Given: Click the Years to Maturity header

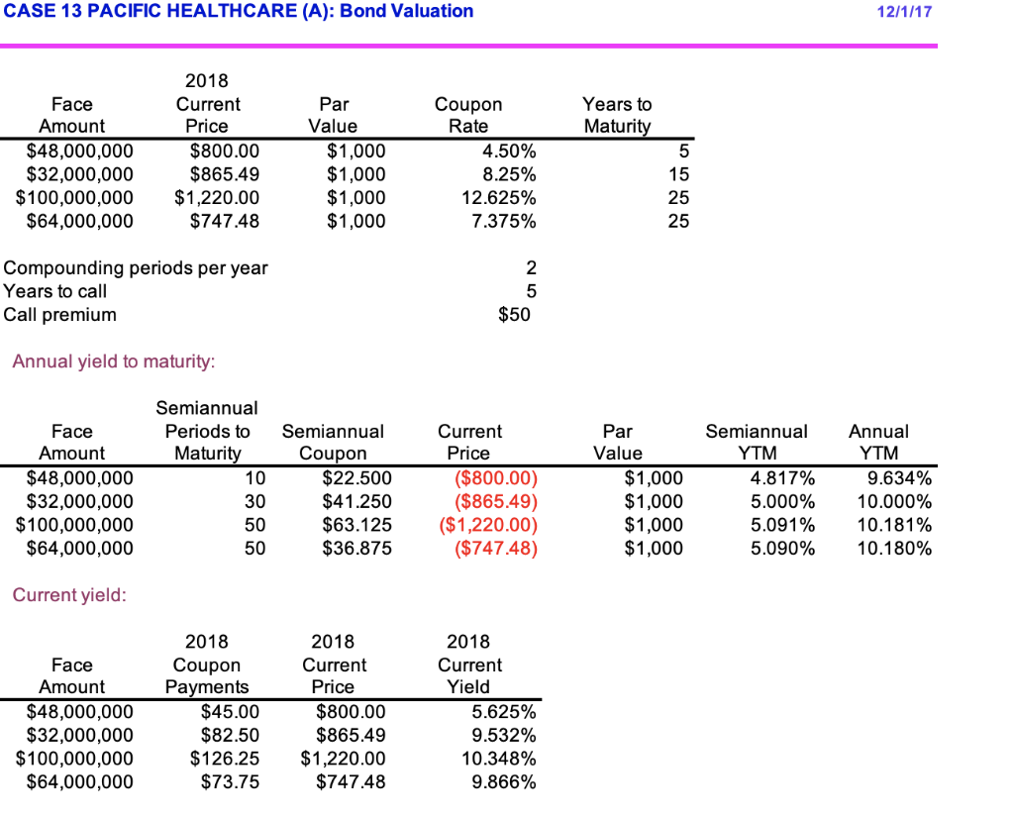Looking at the screenshot, I should [616, 115].
